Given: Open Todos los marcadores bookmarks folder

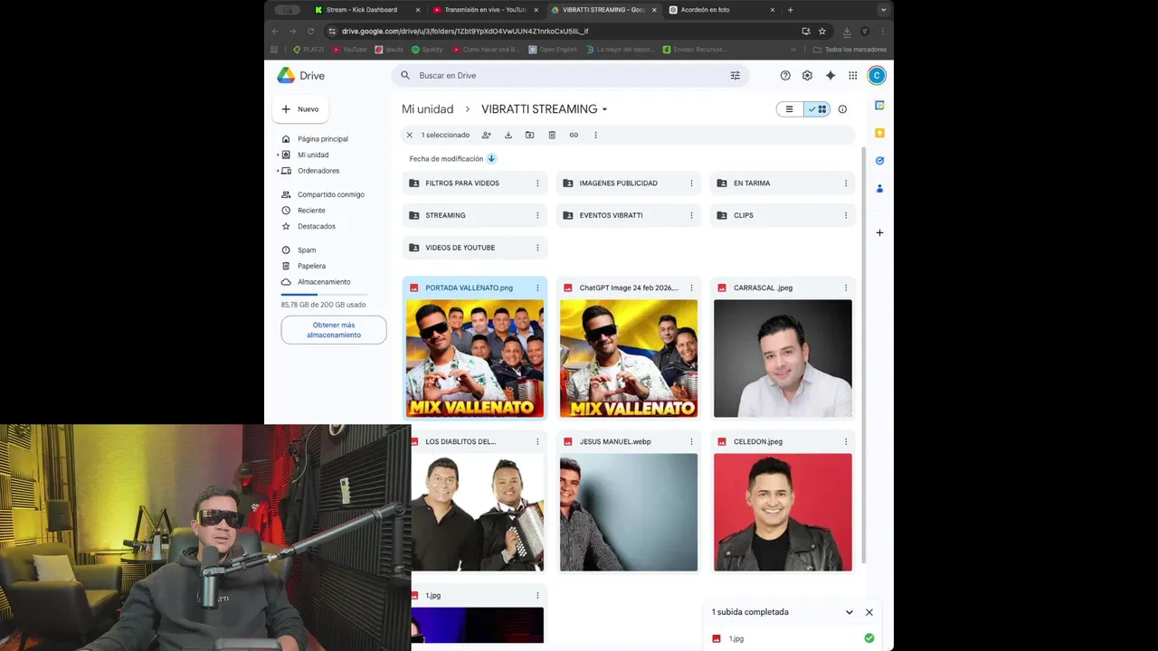Looking at the screenshot, I should tap(849, 50).
